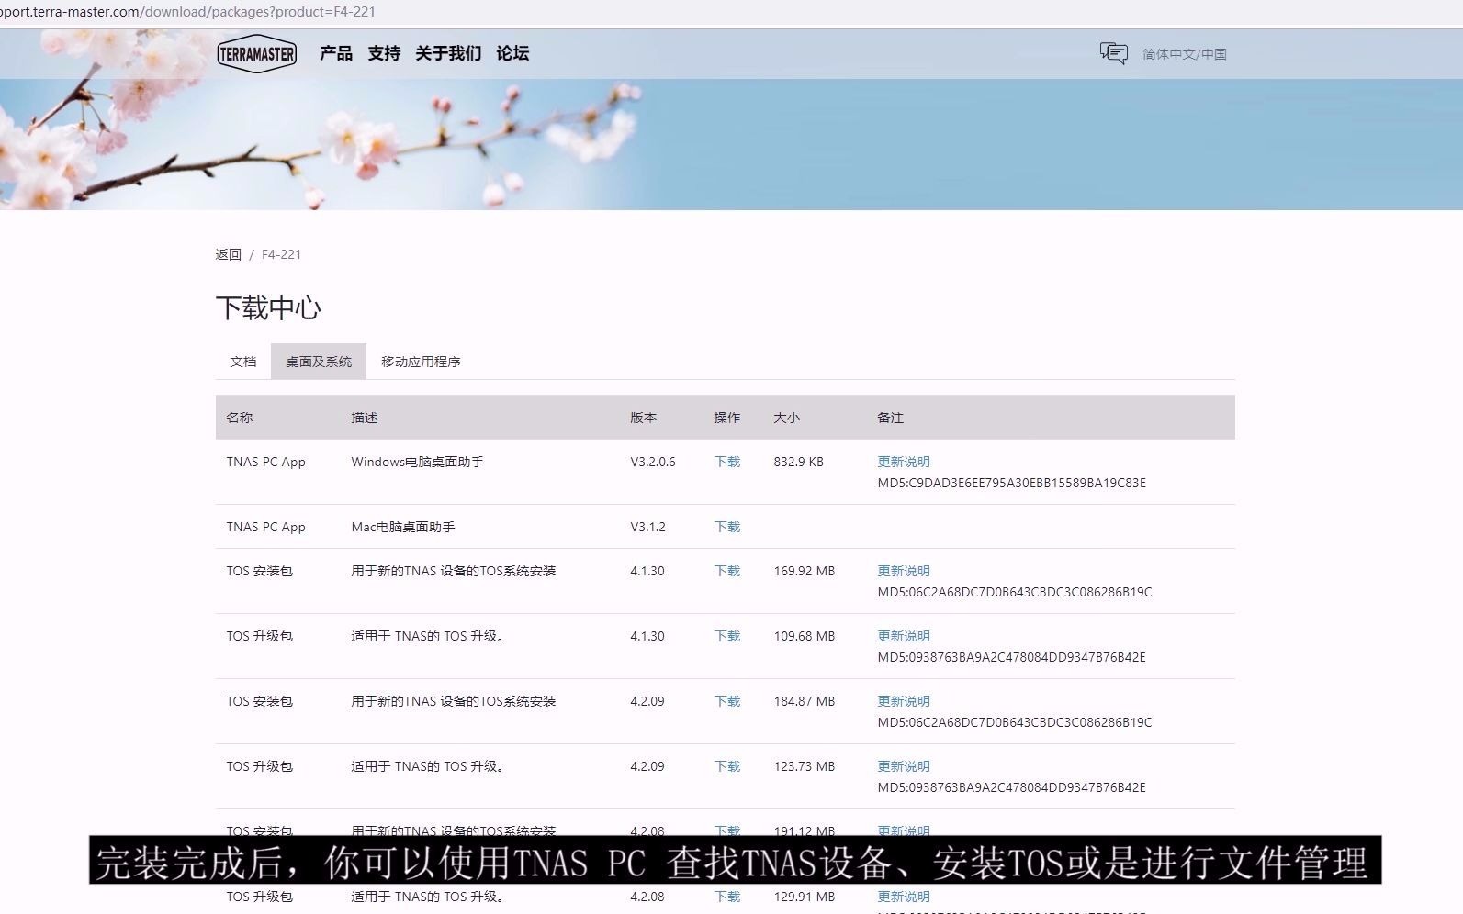Viewport: 1463px width, 914px height.
Task: Click the 下载中心 page heading
Action: (x=268, y=307)
